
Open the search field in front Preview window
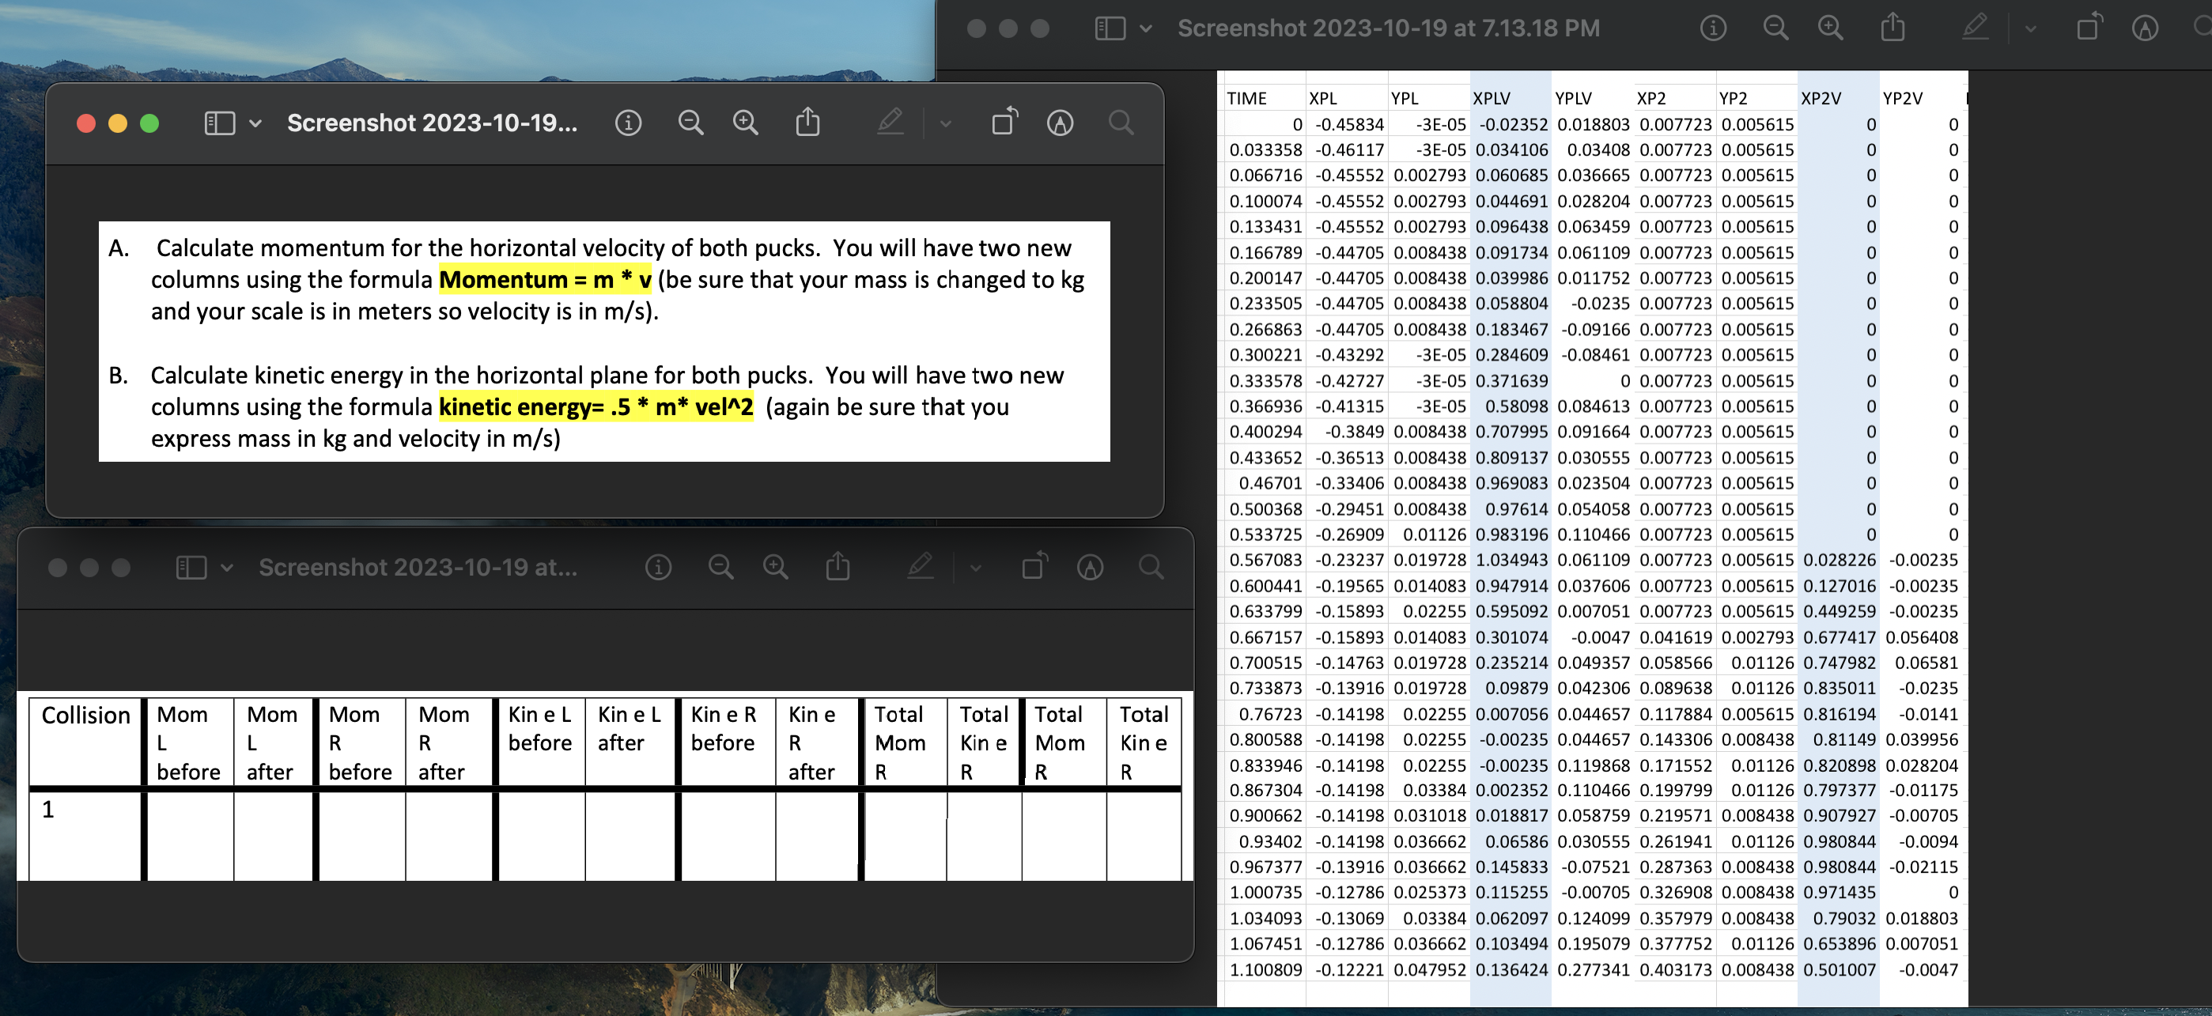pyautogui.click(x=1121, y=123)
